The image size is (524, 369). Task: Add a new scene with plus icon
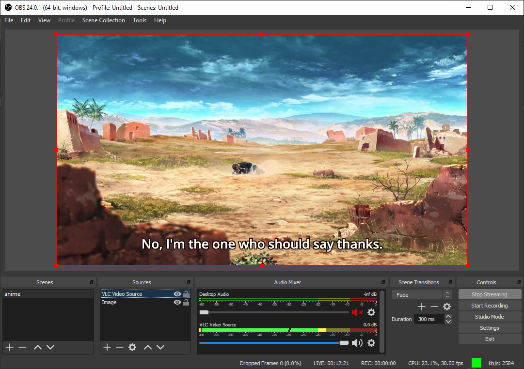pos(10,347)
